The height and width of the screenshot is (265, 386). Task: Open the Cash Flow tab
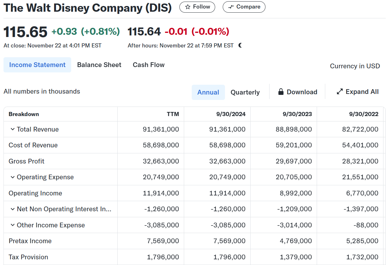(x=148, y=65)
